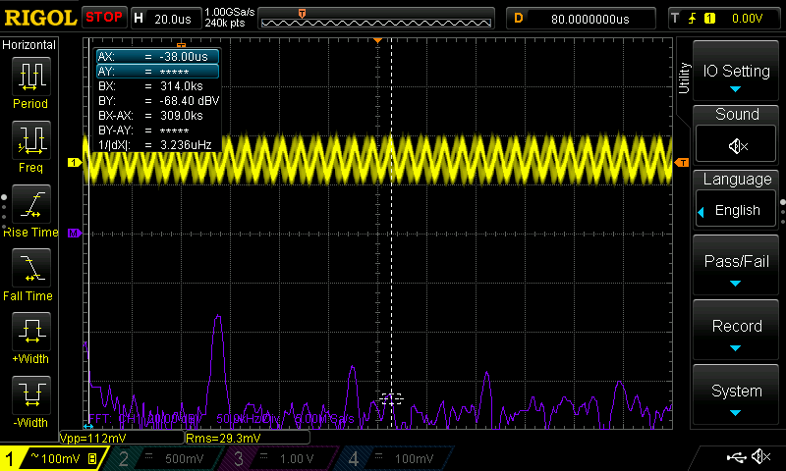This screenshot has width=786, height=471.
Task: Choose the Rise Time measurement icon
Action: 30,205
